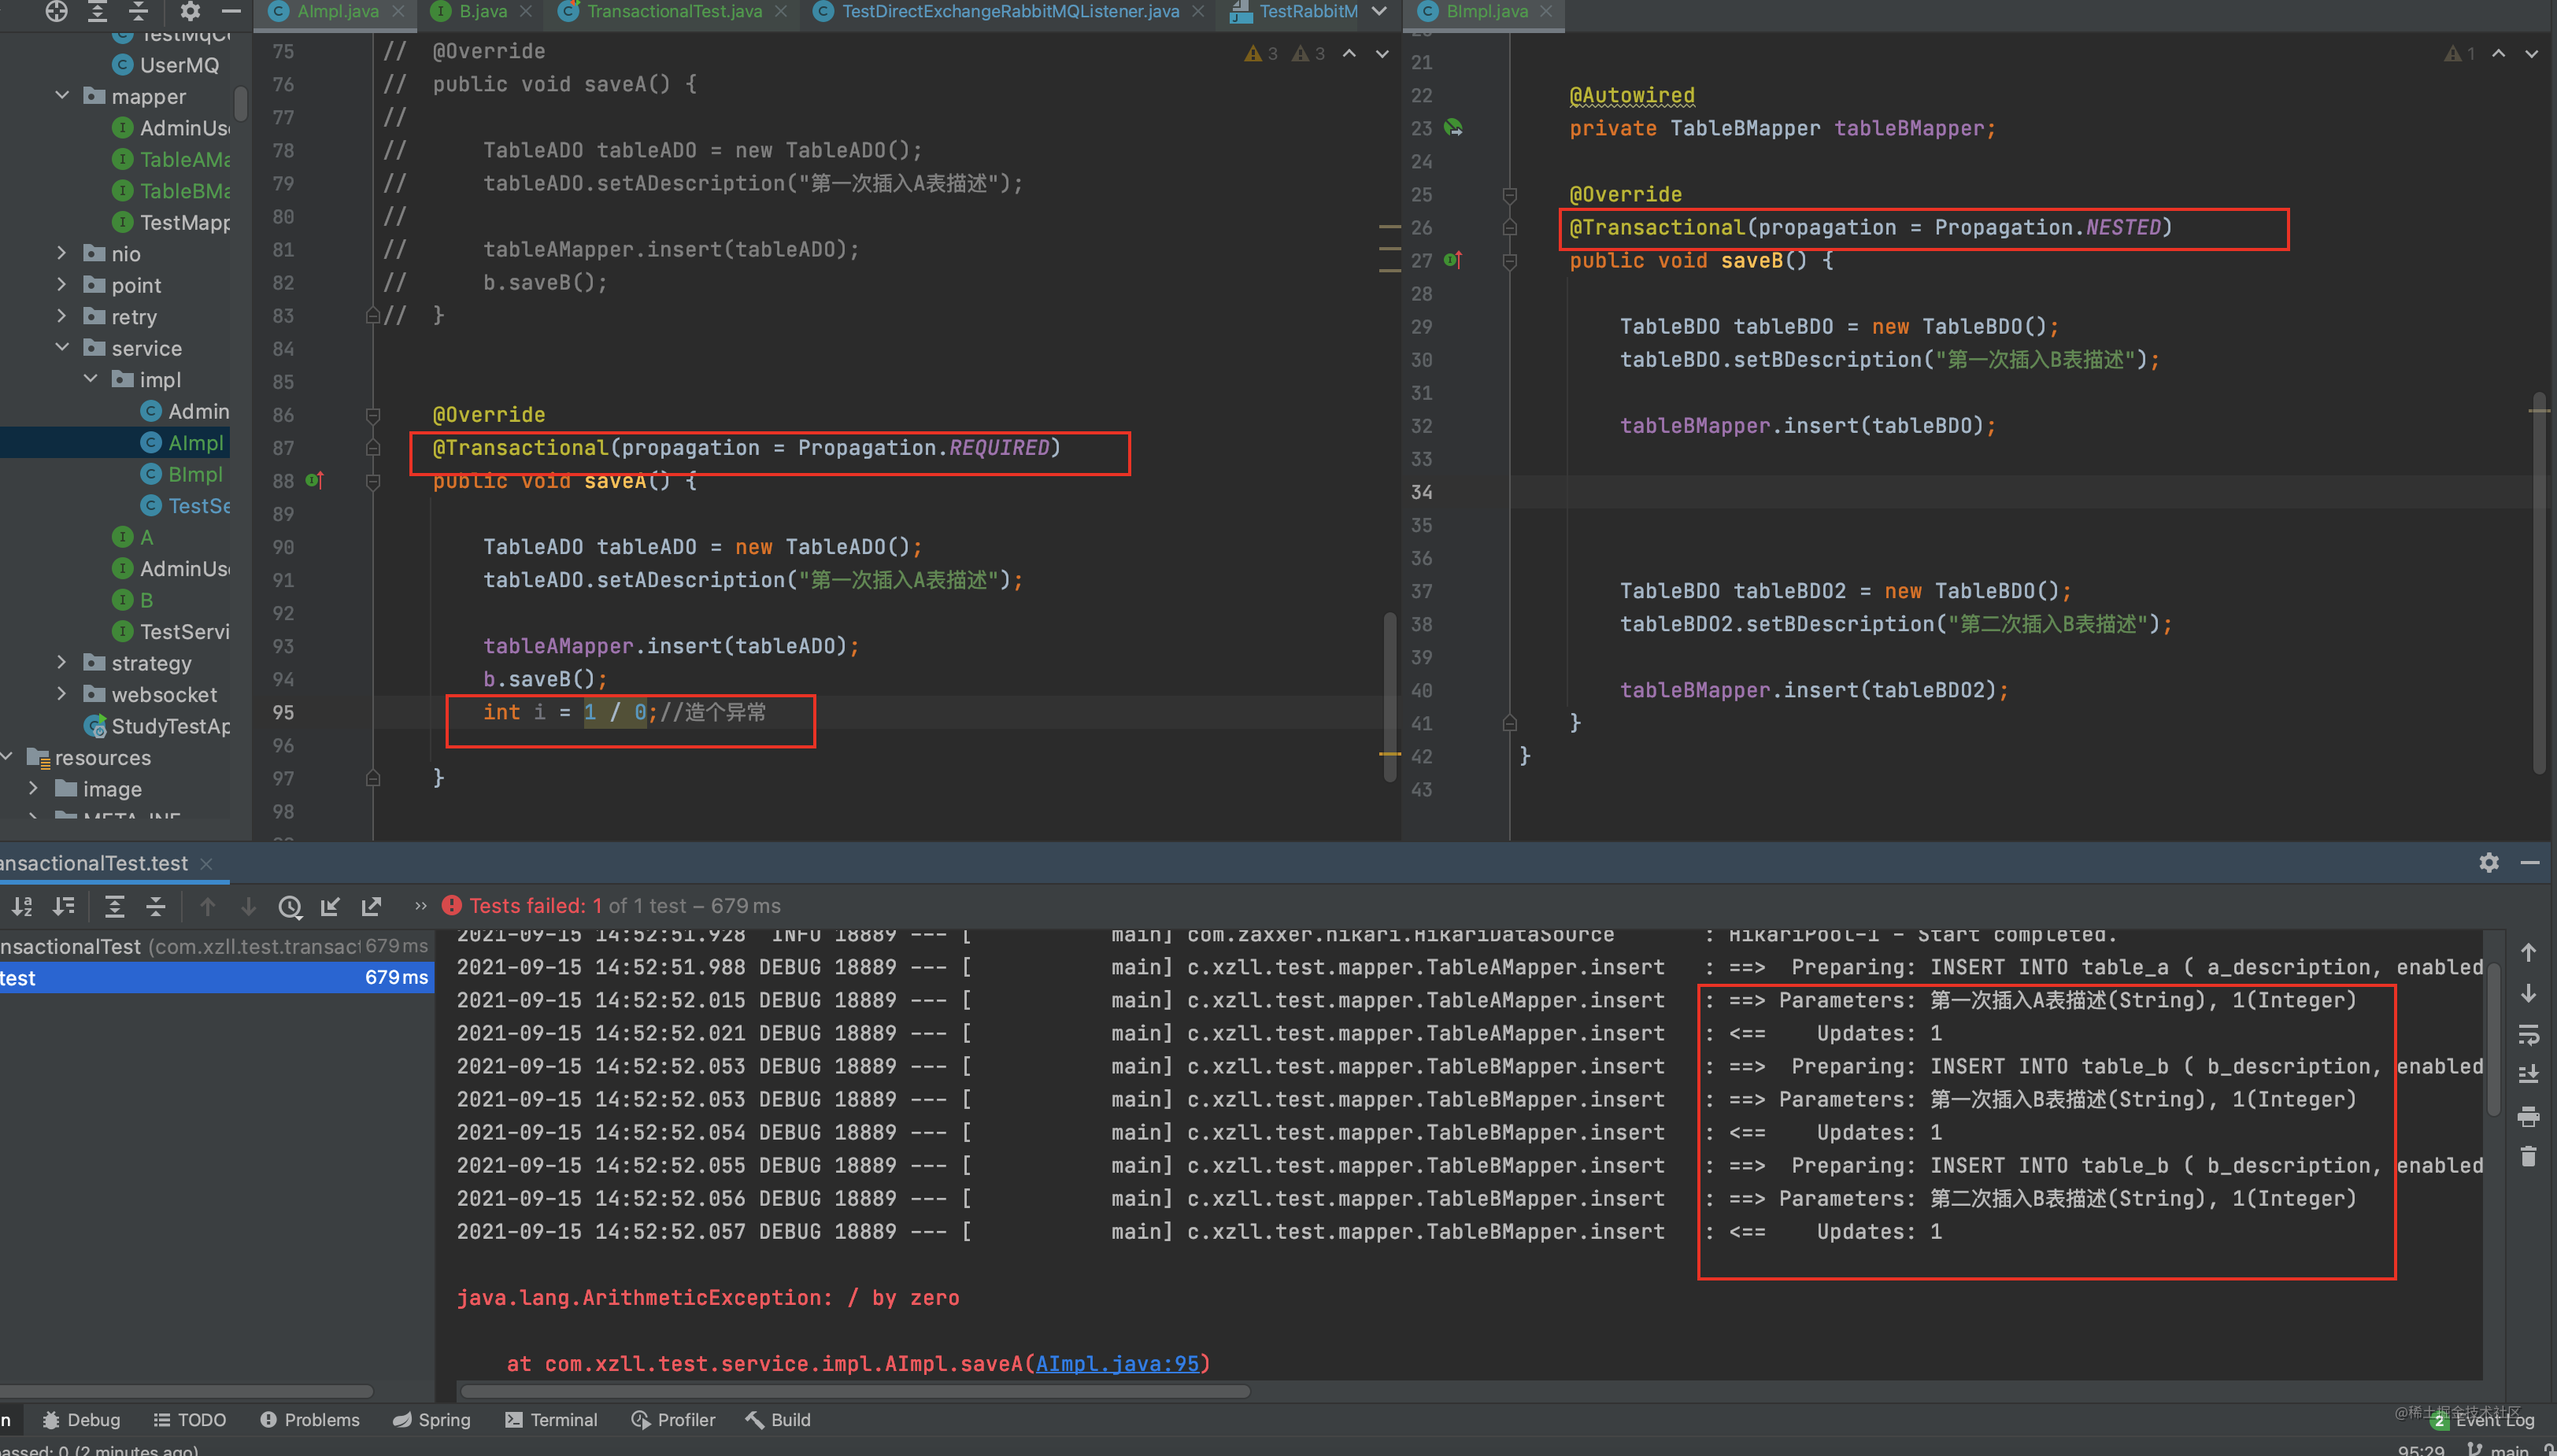
Task: Expand the strategy folder
Action: tap(62, 662)
